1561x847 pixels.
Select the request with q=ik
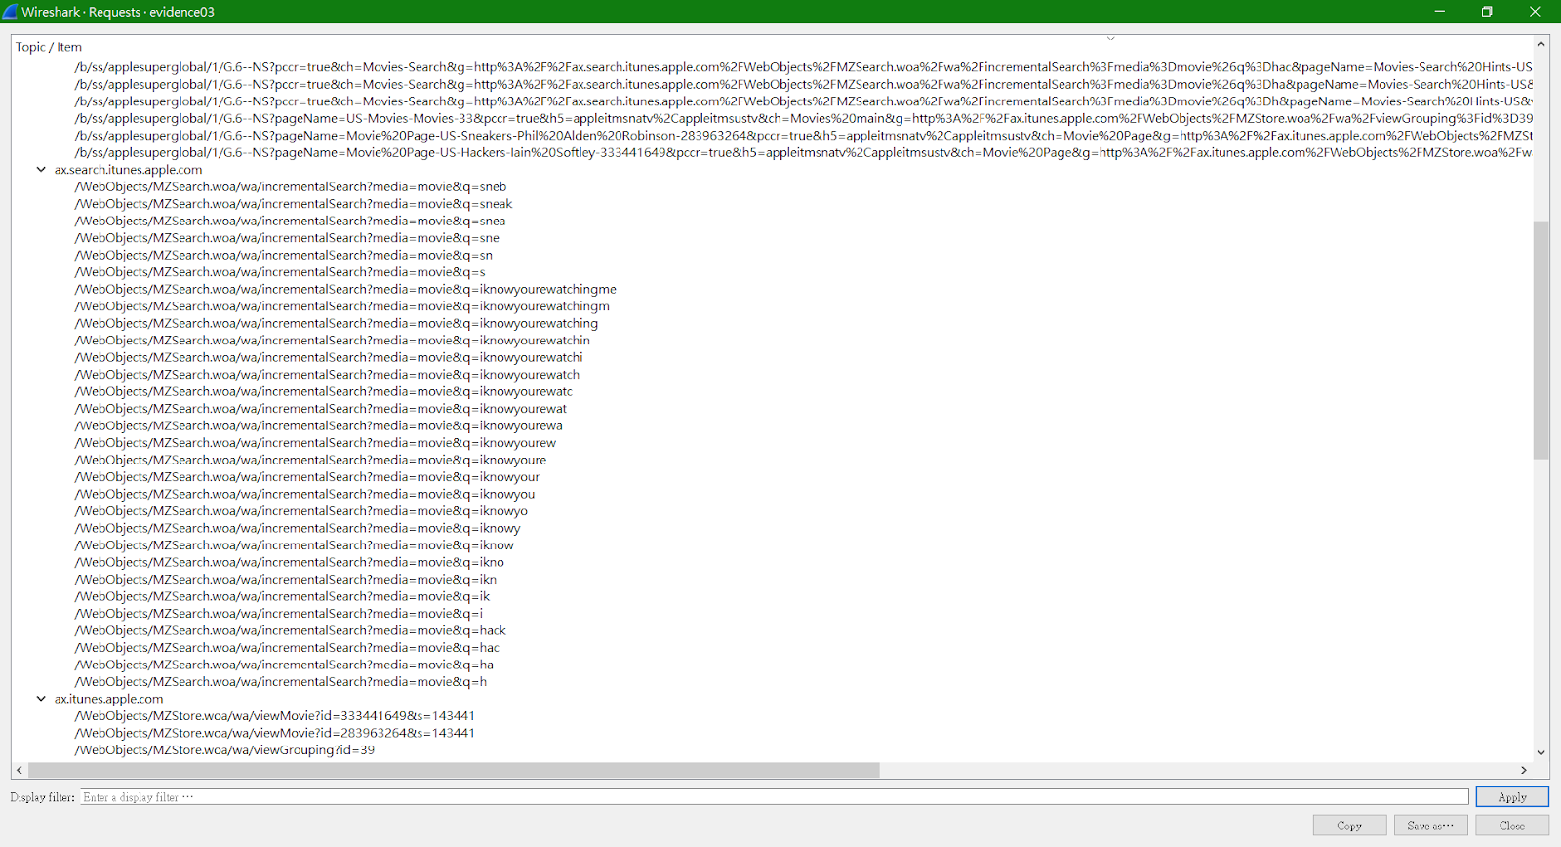tap(283, 596)
